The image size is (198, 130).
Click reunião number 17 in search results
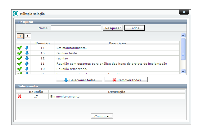[43, 48]
